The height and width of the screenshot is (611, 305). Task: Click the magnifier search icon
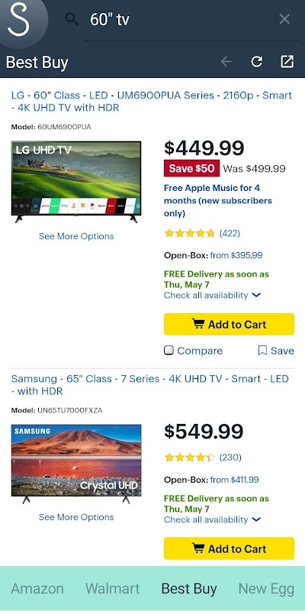tap(72, 18)
